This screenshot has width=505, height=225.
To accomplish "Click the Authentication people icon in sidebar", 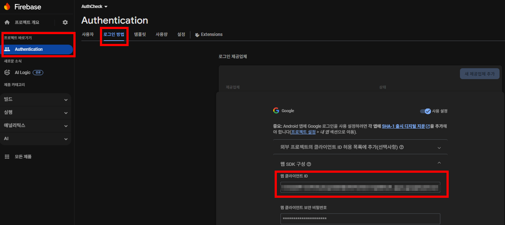I will pyautogui.click(x=7, y=49).
